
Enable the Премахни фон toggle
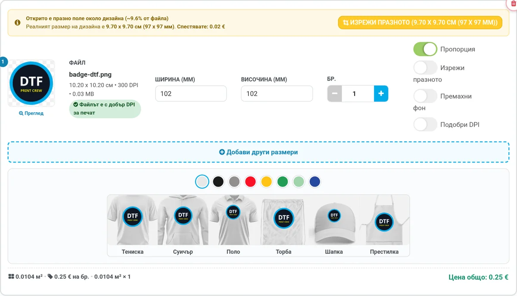425,96
